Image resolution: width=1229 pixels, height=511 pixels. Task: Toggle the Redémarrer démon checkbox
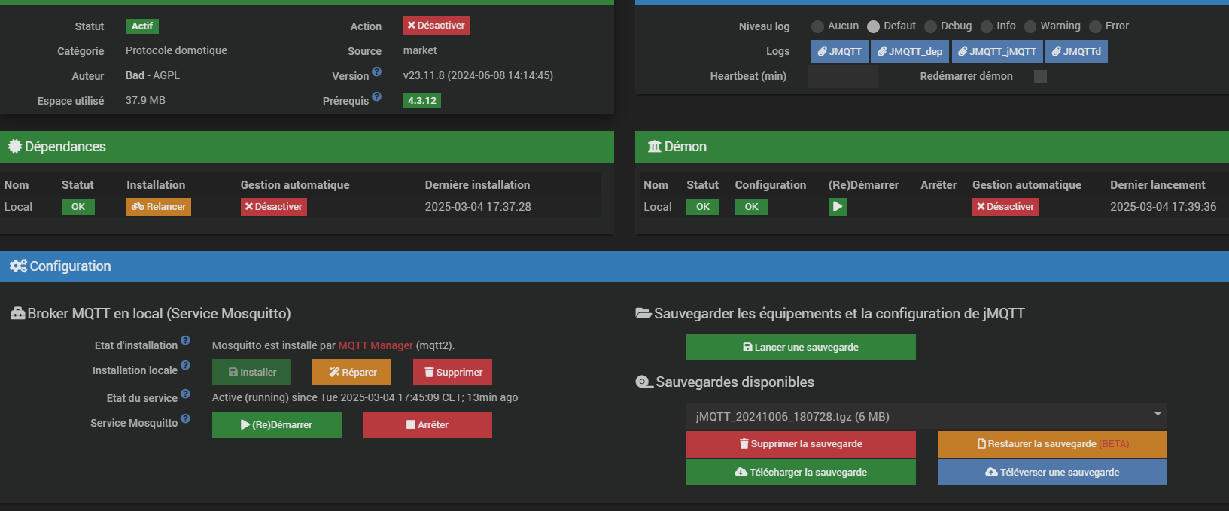pyautogui.click(x=1040, y=76)
